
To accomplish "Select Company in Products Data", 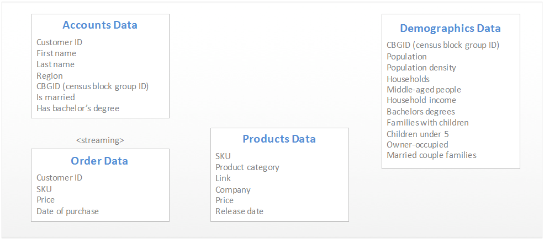I will point(233,190).
